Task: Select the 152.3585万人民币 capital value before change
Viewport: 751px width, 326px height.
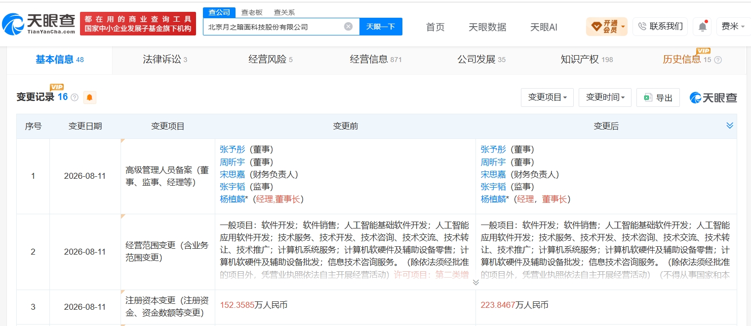Action: [x=254, y=305]
